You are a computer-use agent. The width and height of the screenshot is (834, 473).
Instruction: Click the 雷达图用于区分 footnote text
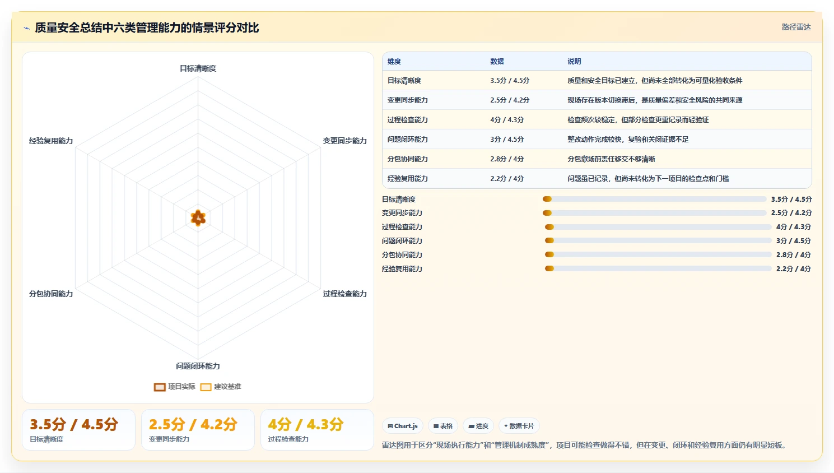coord(585,445)
